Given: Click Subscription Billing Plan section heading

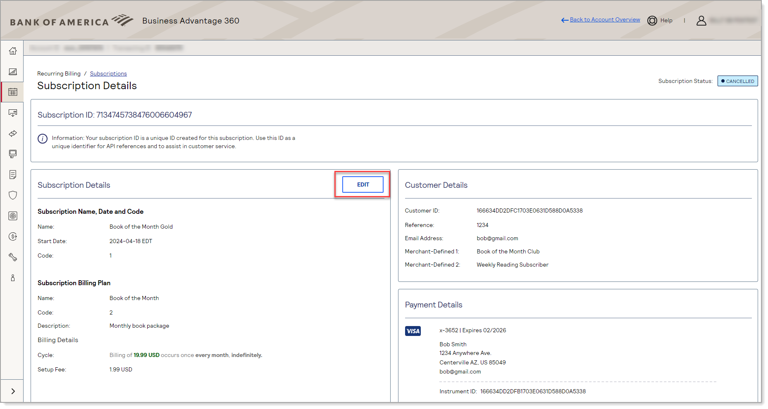Looking at the screenshot, I should click(x=74, y=283).
